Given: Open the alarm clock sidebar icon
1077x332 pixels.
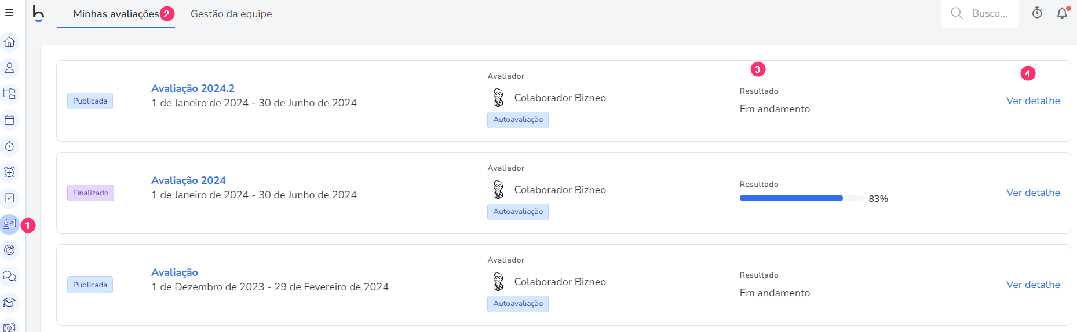Looking at the screenshot, I should (x=9, y=172).
